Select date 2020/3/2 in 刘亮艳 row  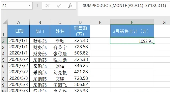click(x=19, y=72)
